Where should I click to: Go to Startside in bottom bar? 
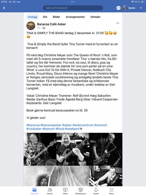[x=34, y=191]
